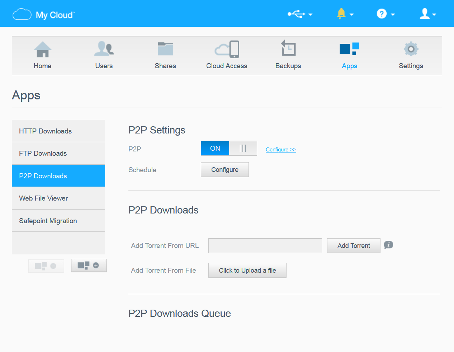454x352 pixels.
Task: Turn off the P2P toggle switch
Action: 242,148
